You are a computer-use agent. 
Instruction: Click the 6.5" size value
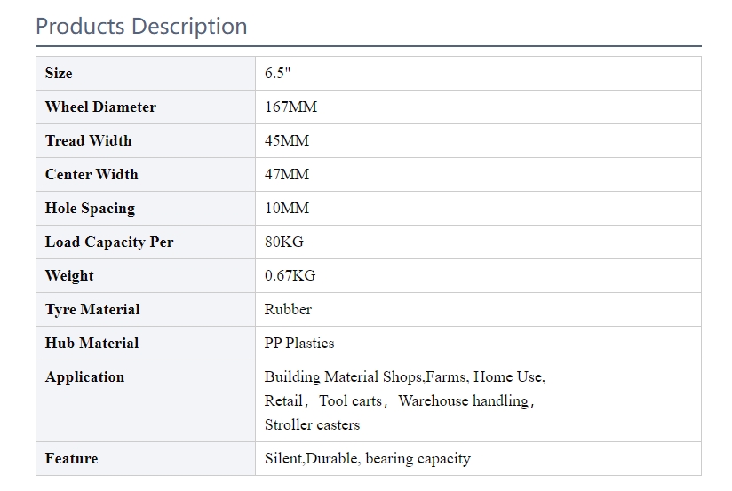pyautogui.click(x=277, y=74)
